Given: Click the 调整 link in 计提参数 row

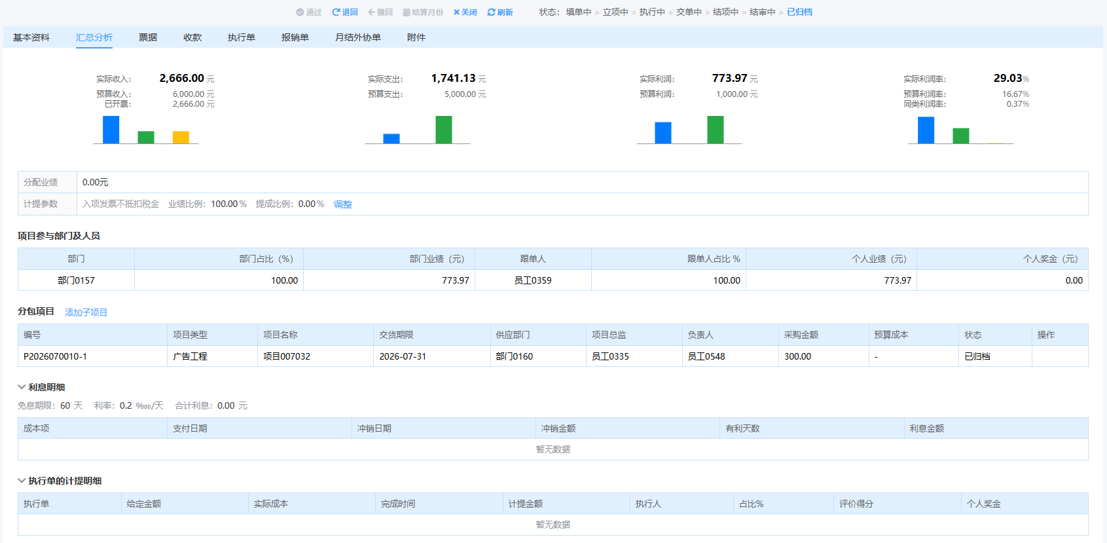Looking at the screenshot, I should click(x=343, y=204).
